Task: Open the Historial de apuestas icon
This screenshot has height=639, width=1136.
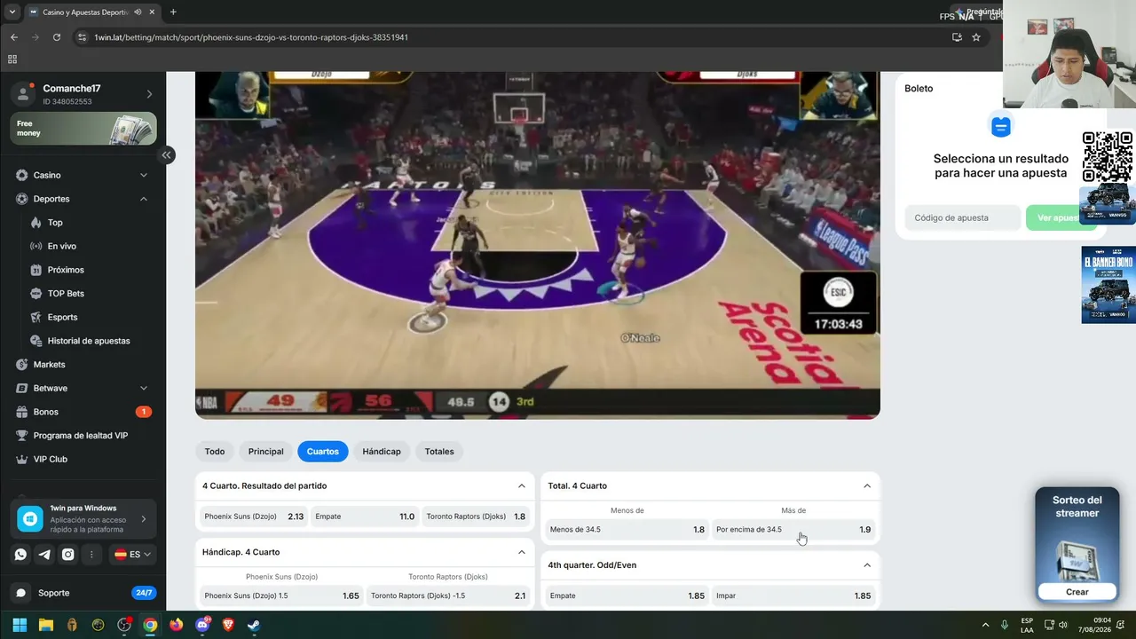Action: (36, 341)
